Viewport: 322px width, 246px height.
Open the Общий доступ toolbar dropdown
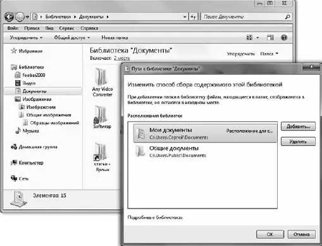[x=72, y=38]
